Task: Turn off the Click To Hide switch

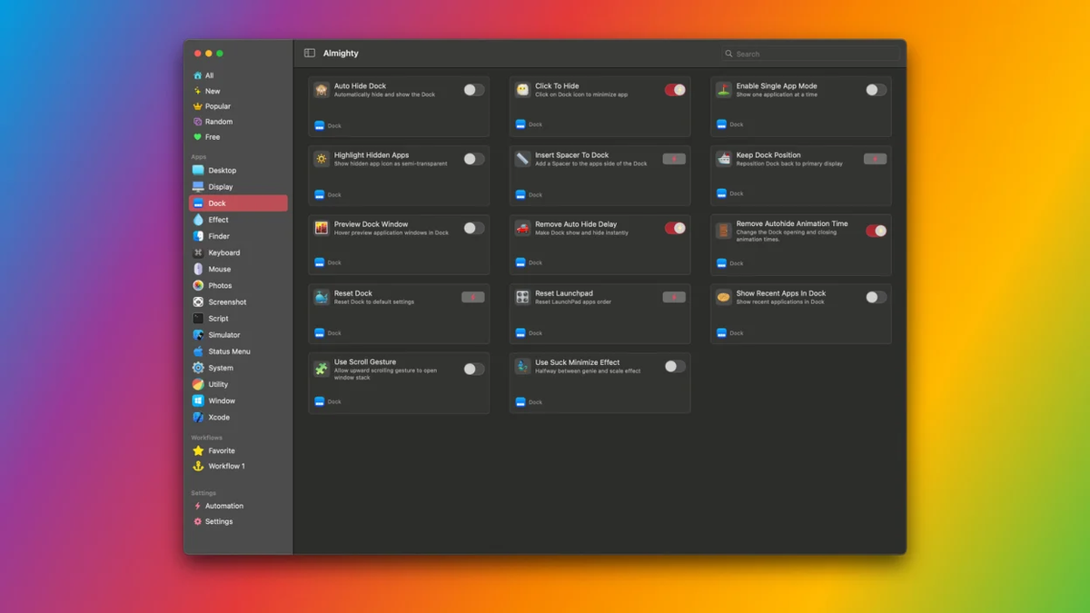Action: pos(674,90)
